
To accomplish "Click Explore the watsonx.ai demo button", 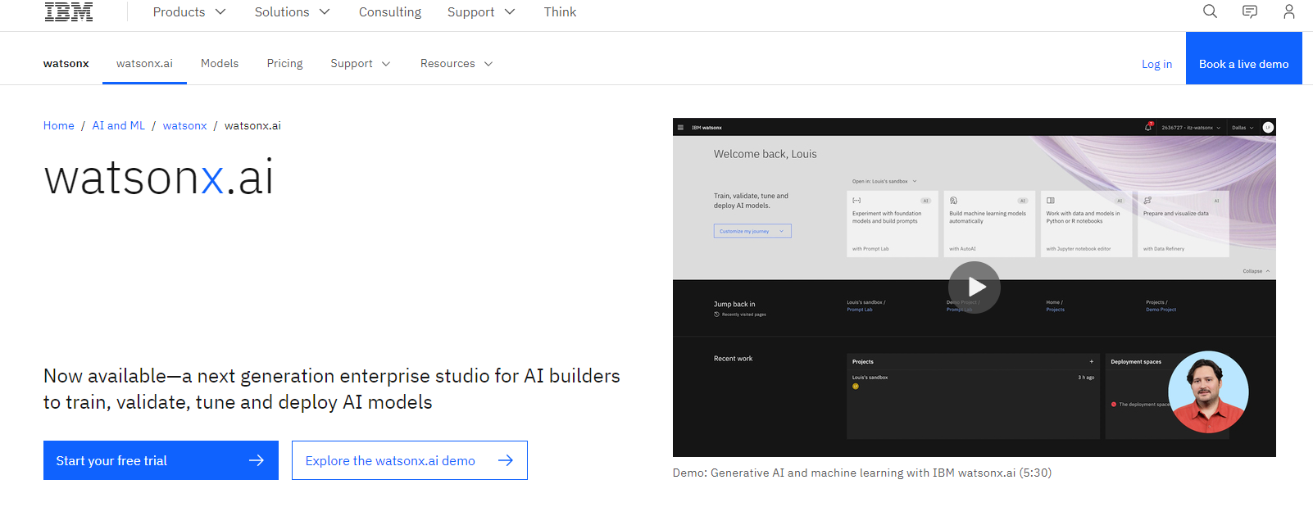I will 410,460.
